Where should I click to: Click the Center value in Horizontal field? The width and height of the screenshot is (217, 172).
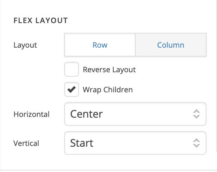87,114
